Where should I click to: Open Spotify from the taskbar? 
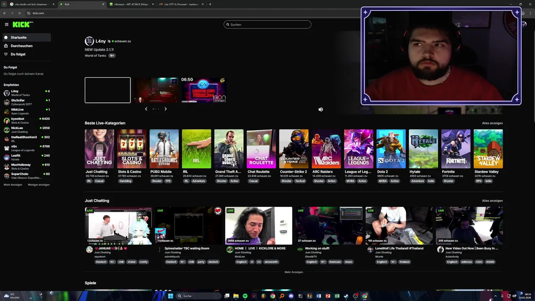(245, 296)
